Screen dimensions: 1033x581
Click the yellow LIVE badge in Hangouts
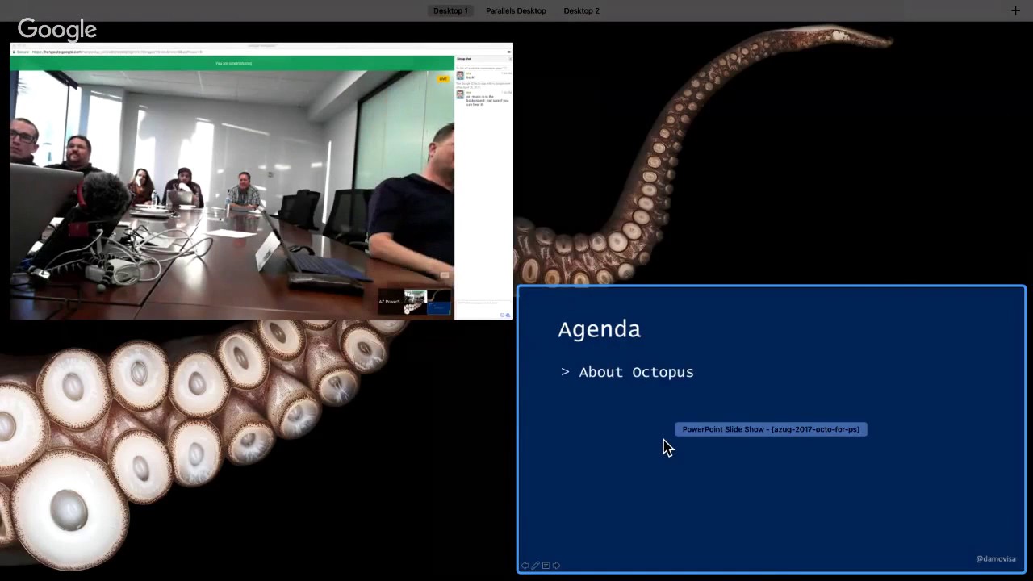click(x=443, y=79)
